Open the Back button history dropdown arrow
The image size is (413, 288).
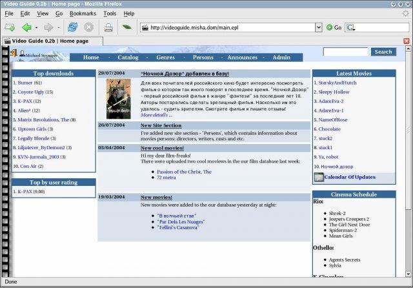(36, 27)
